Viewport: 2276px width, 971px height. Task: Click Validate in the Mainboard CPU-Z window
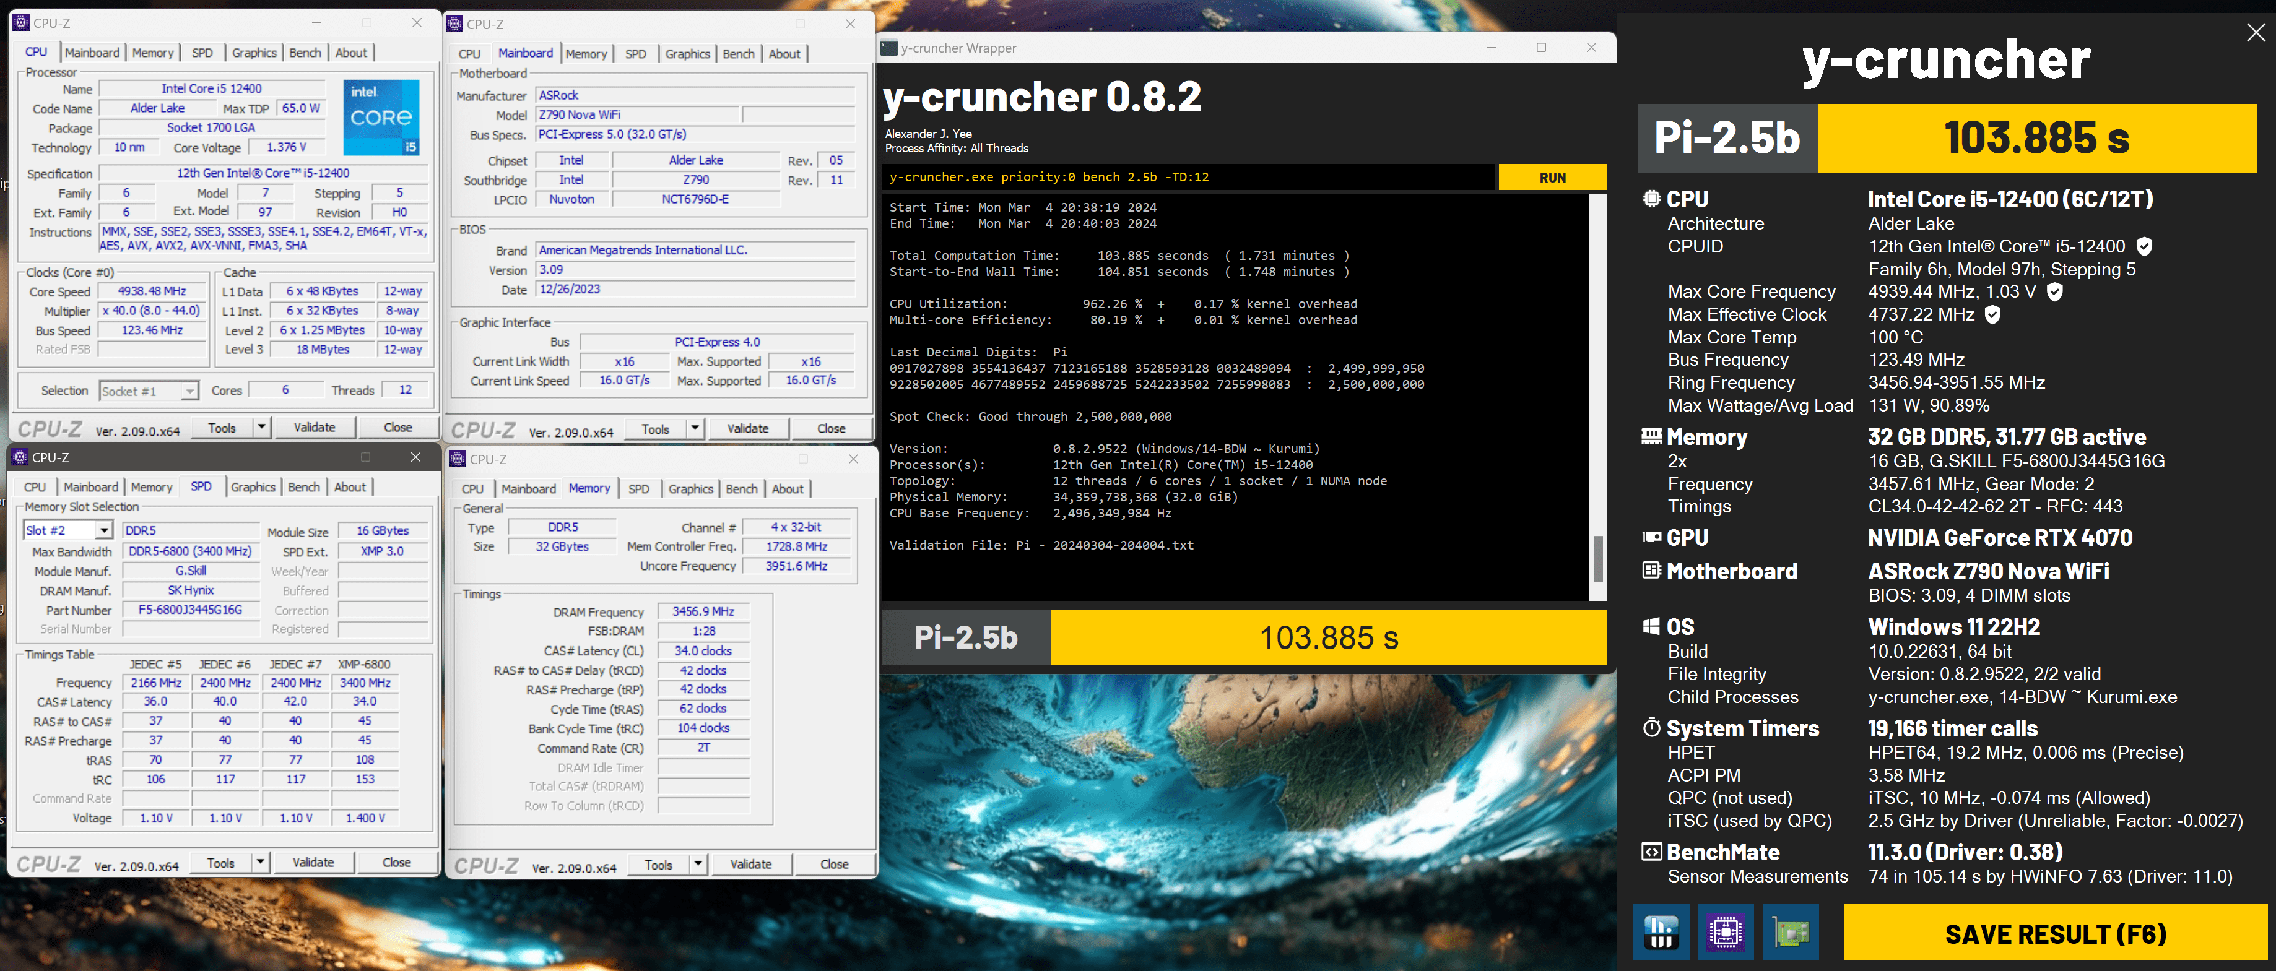tap(747, 428)
